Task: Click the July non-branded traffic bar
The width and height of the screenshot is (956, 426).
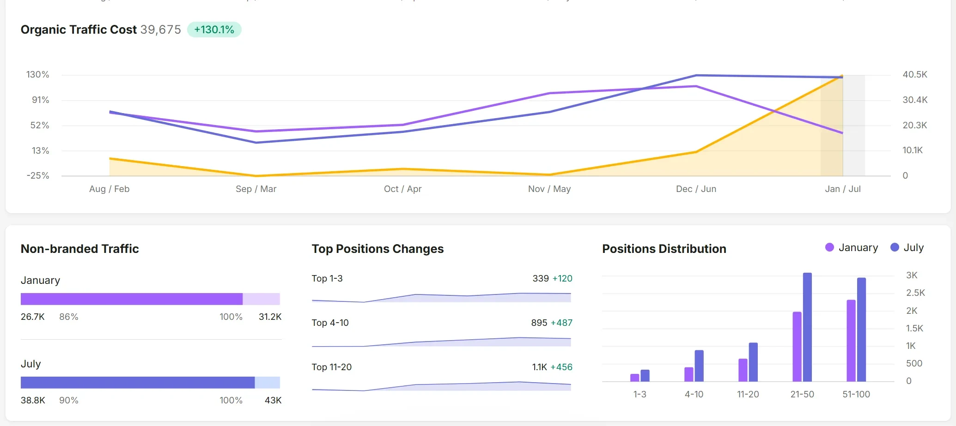Action: point(150,383)
